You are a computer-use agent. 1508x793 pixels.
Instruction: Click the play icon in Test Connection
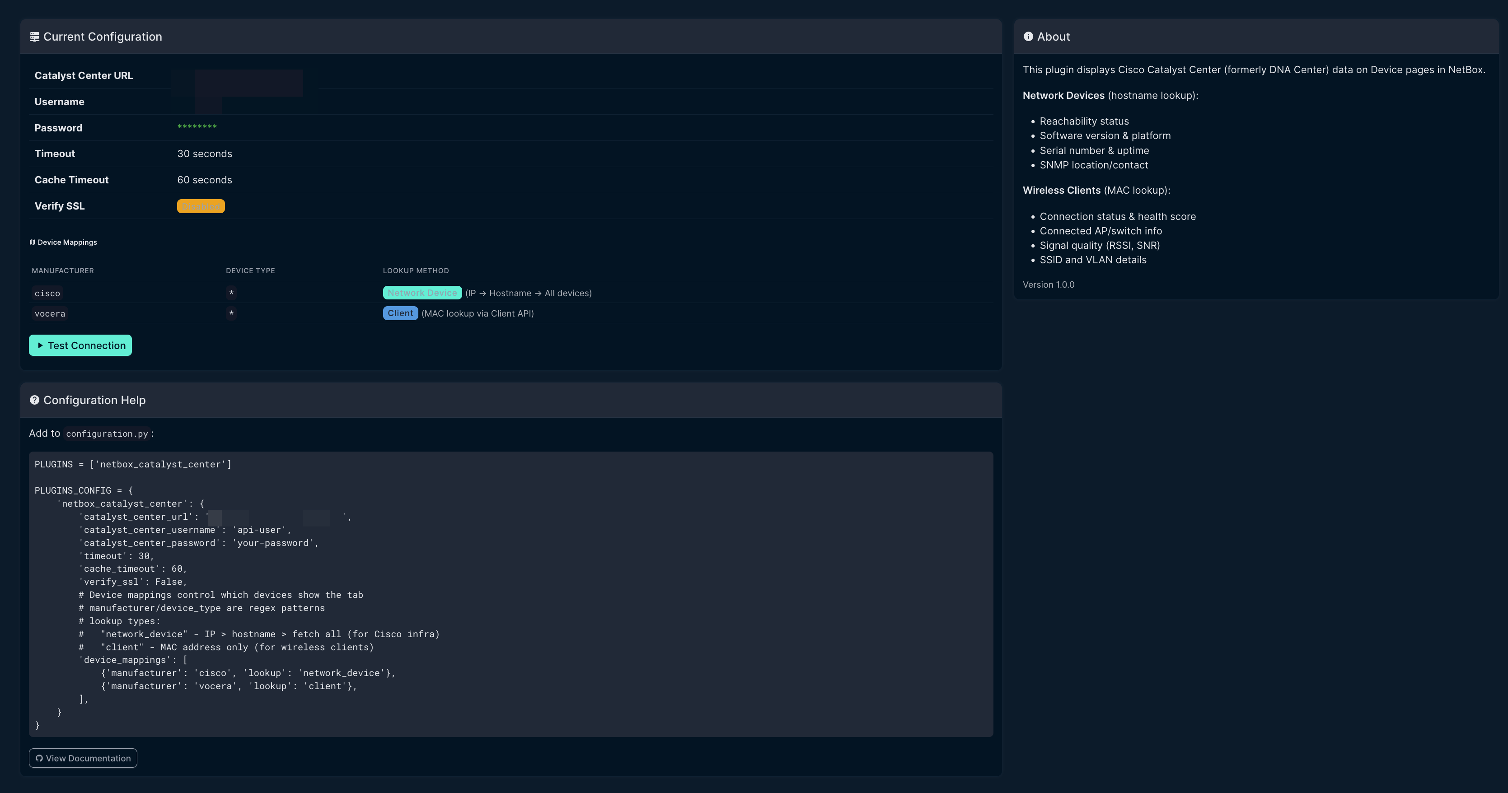point(40,345)
